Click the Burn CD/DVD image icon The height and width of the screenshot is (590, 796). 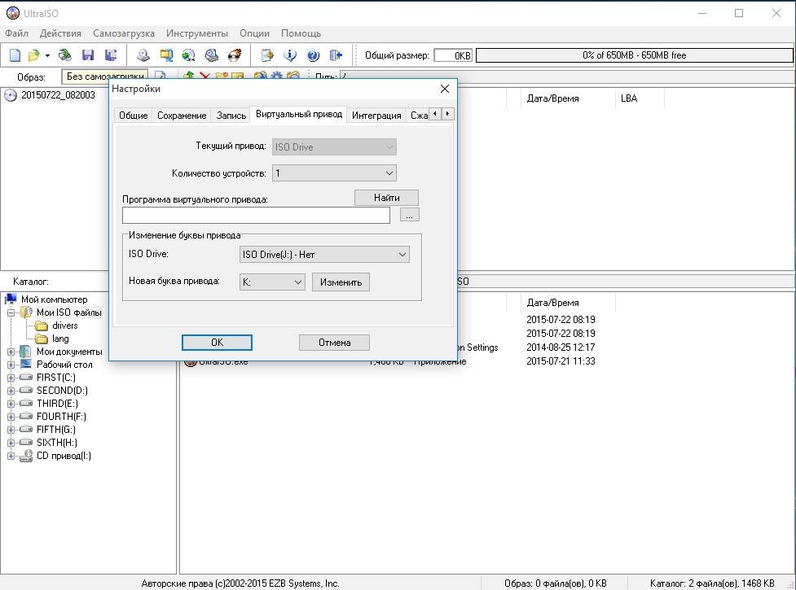pos(235,55)
